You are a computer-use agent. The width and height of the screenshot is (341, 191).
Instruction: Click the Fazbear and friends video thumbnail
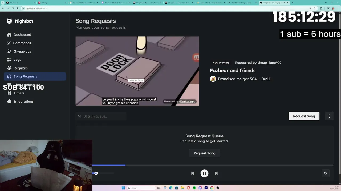pyautogui.click(x=137, y=71)
